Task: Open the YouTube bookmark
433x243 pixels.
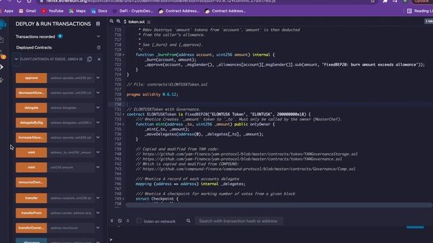Action: click(52, 11)
